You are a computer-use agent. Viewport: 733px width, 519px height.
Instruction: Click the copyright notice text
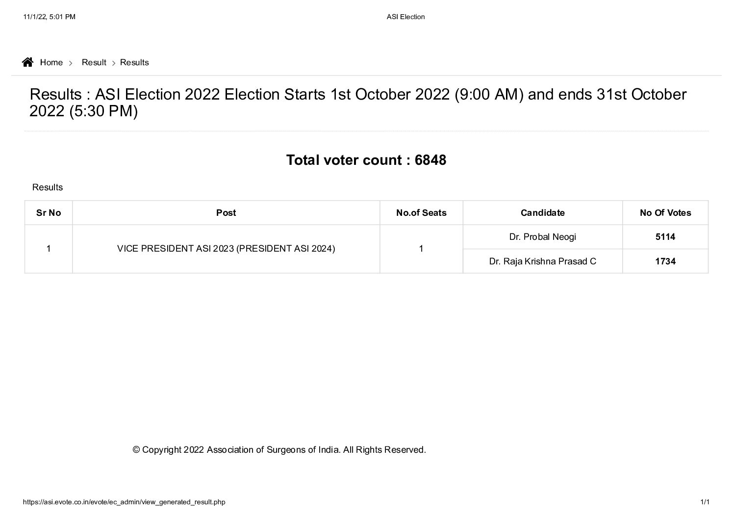279,449
